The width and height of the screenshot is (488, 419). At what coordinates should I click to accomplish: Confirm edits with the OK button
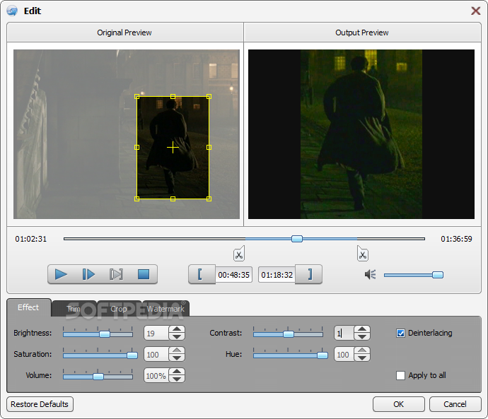click(399, 404)
